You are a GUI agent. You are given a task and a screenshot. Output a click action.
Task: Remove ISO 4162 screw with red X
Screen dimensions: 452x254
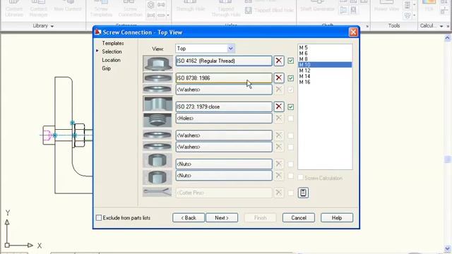tap(279, 61)
